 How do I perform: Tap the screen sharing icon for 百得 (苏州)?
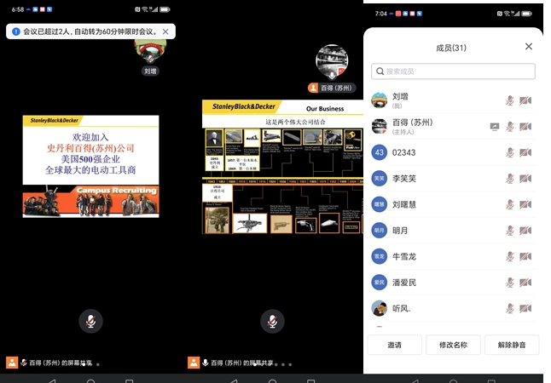click(495, 127)
